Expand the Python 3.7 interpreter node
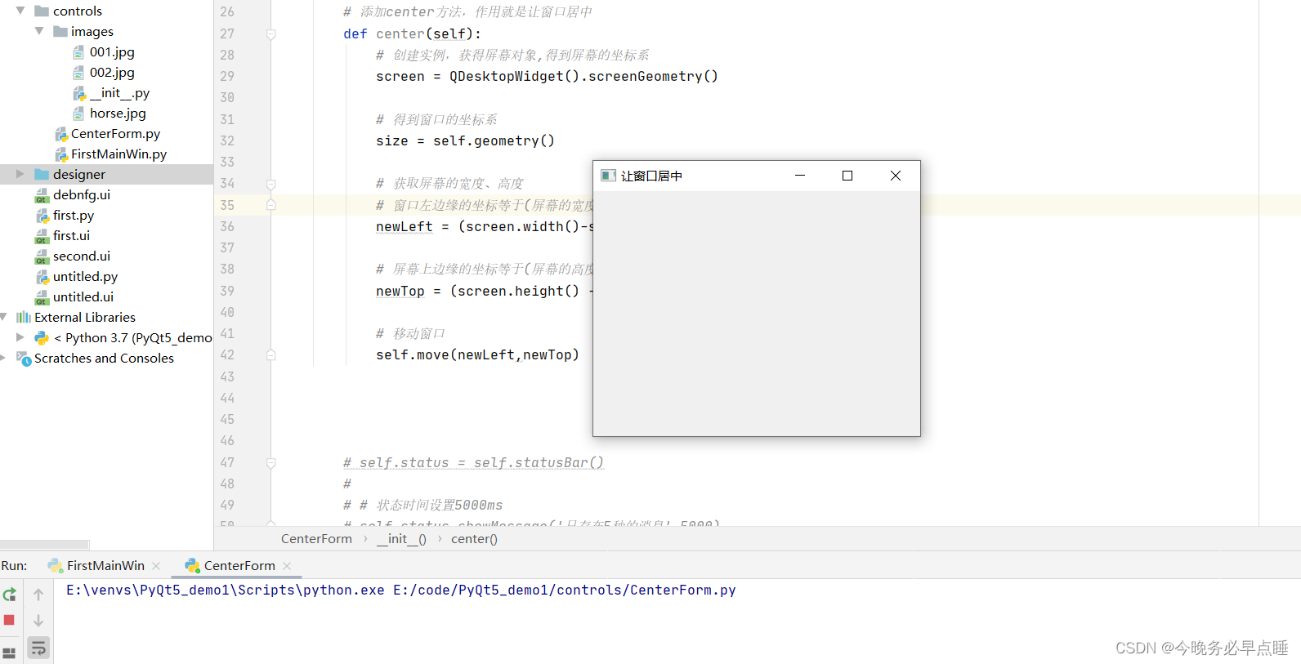 click(x=20, y=337)
